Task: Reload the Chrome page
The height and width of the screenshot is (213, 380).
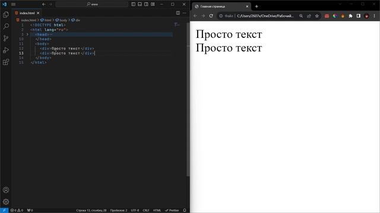Action: (x=211, y=16)
